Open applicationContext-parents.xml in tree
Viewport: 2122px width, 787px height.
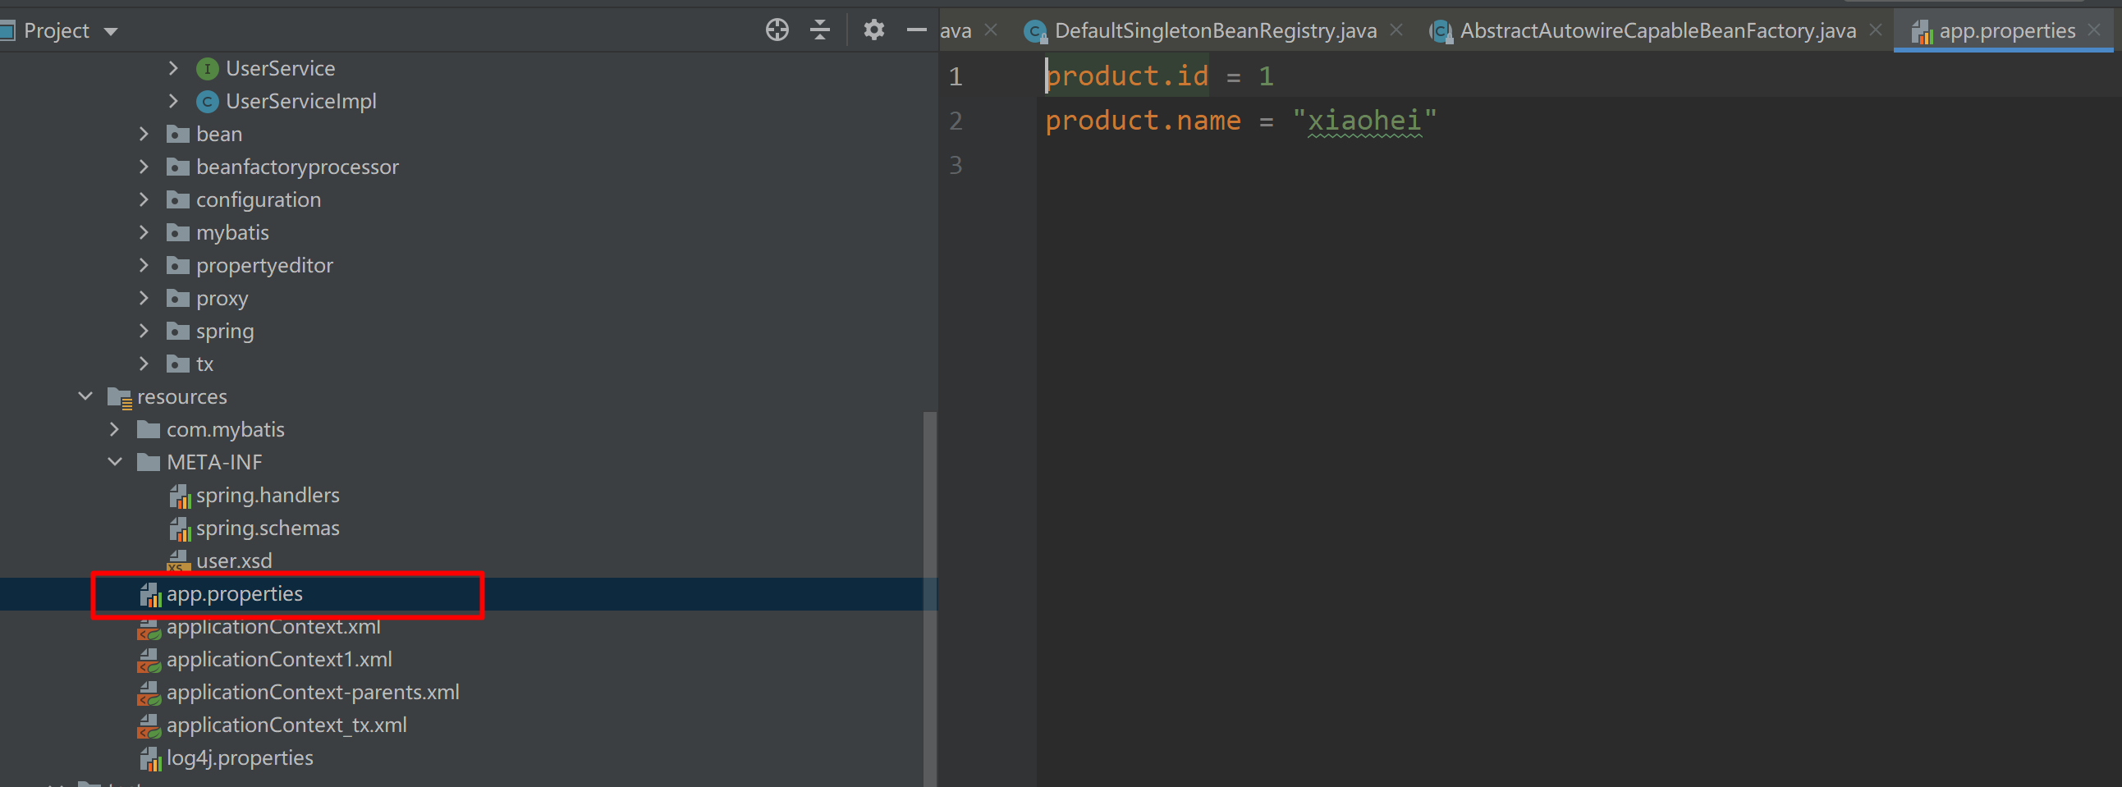(x=313, y=693)
